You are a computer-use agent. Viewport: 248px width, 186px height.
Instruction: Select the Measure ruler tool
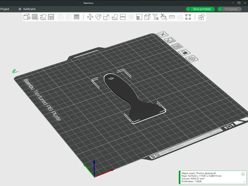point(172,17)
